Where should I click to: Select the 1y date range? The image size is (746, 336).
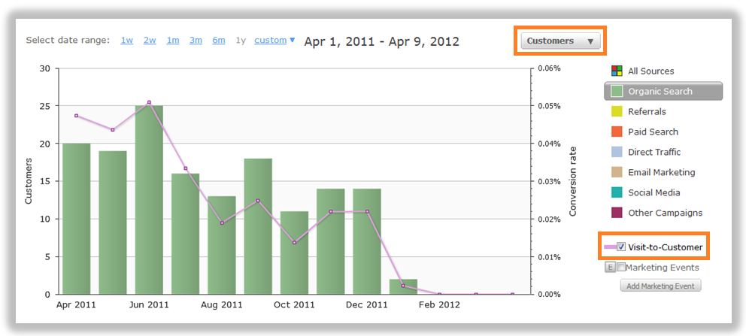click(241, 41)
